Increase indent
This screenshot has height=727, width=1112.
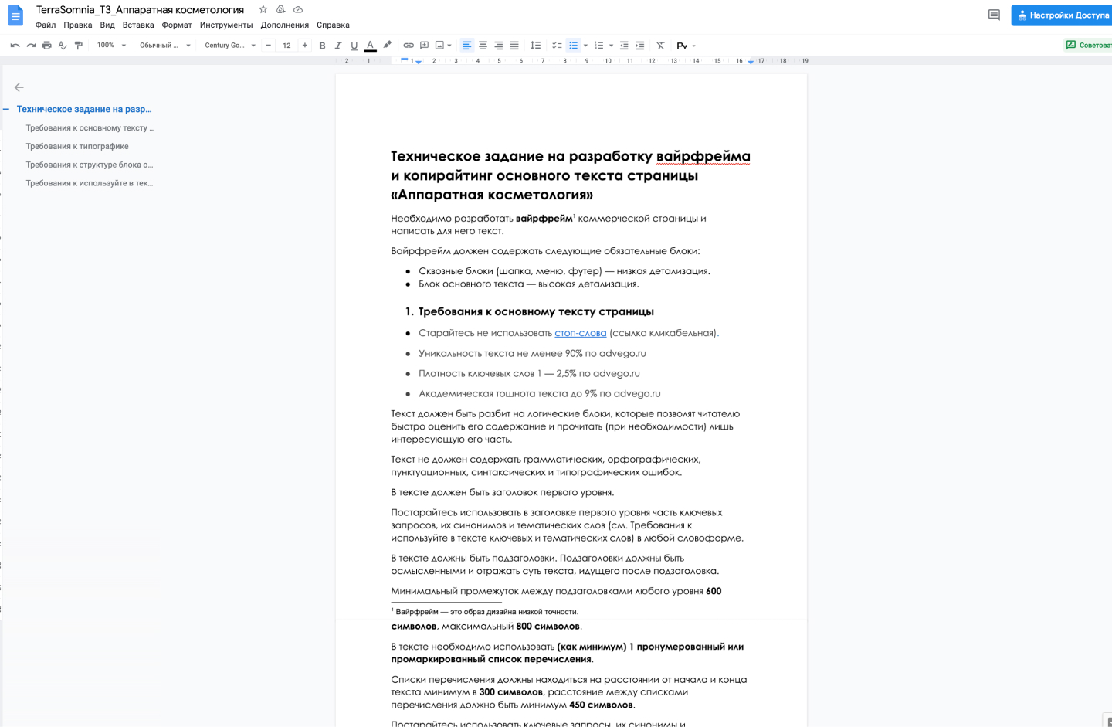[x=639, y=46]
